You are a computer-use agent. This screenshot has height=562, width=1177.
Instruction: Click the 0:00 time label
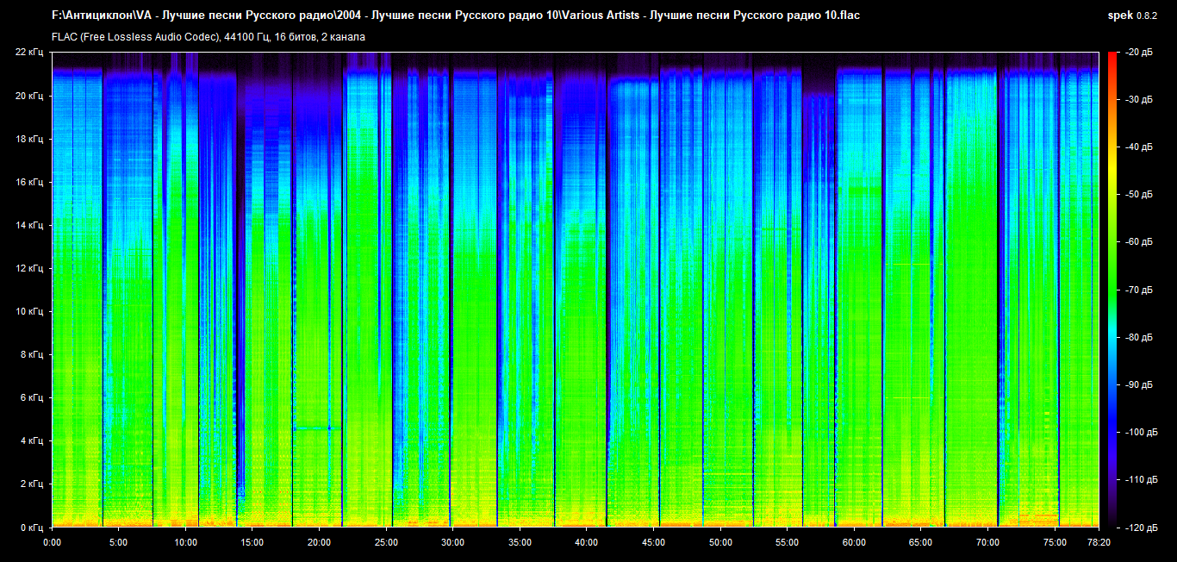click(x=52, y=542)
